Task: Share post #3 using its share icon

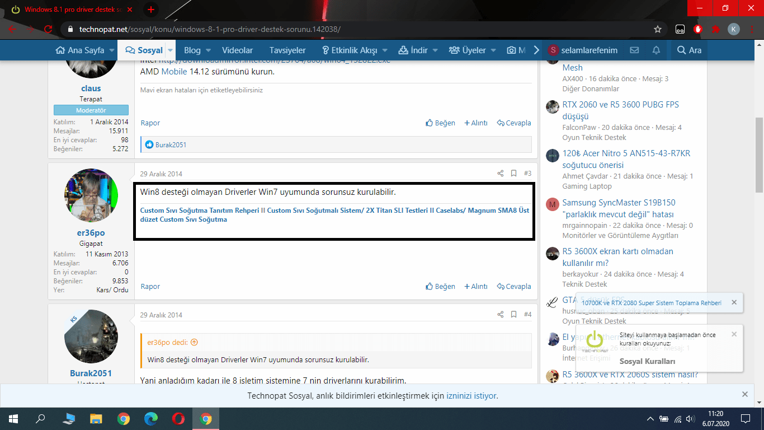Action: click(x=501, y=174)
